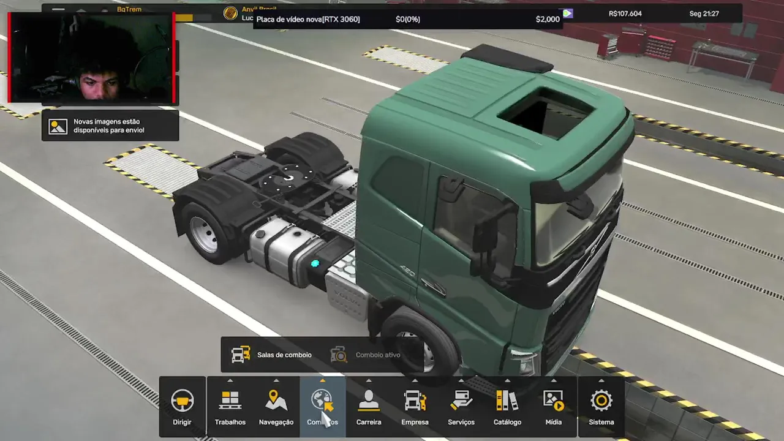Click the purple icon beside the balance
The image size is (784, 441).
(x=568, y=13)
